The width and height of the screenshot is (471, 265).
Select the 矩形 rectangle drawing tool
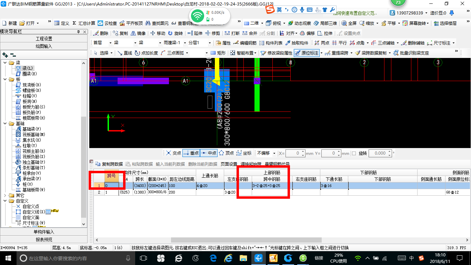point(218,53)
